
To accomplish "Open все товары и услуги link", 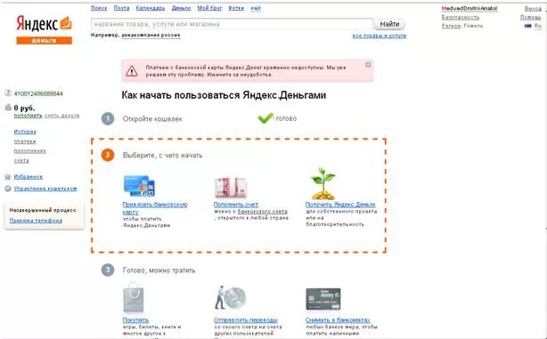I will coord(380,36).
